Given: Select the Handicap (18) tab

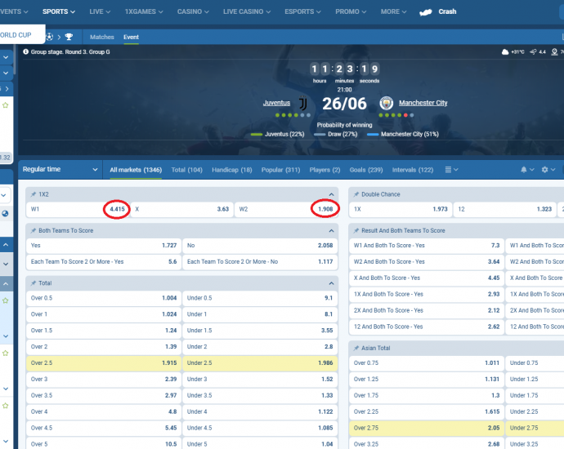Looking at the screenshot, I should coord(232,170).
